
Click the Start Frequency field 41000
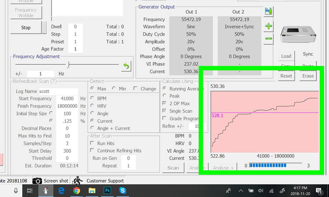(x=67, y=99)
